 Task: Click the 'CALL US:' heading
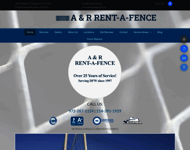pos(95,104)
